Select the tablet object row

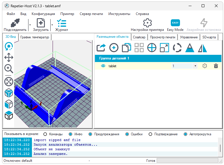(158, 66)
